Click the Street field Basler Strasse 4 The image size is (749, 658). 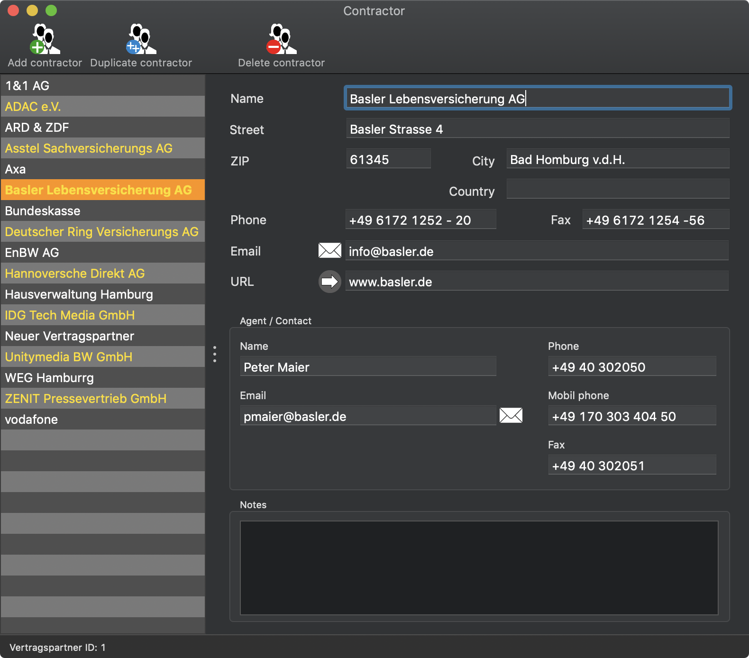tap(538, 128)
